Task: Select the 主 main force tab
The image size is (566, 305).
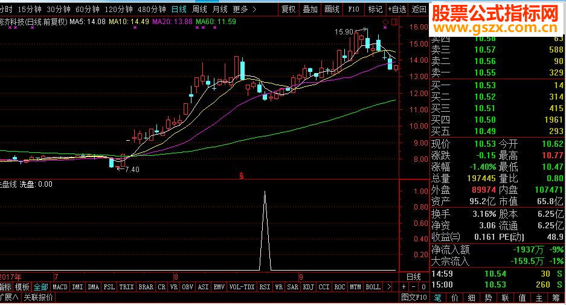Action: [x=539, y=298]
